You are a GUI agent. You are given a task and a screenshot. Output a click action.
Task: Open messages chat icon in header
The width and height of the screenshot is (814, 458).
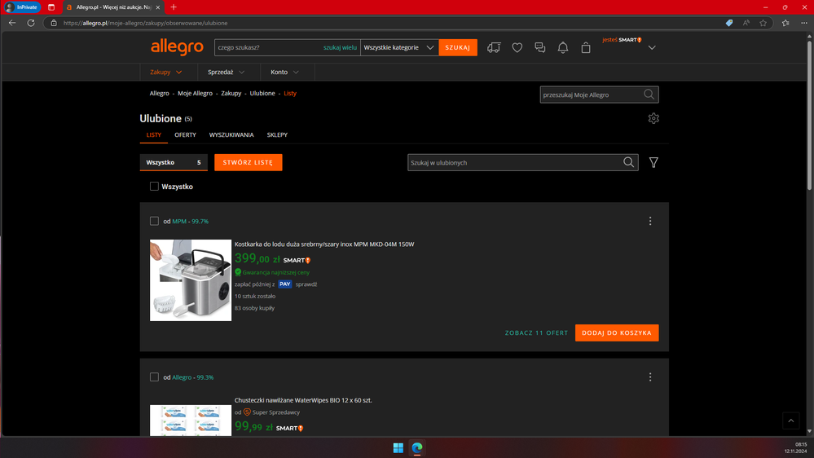coord(540,48)
